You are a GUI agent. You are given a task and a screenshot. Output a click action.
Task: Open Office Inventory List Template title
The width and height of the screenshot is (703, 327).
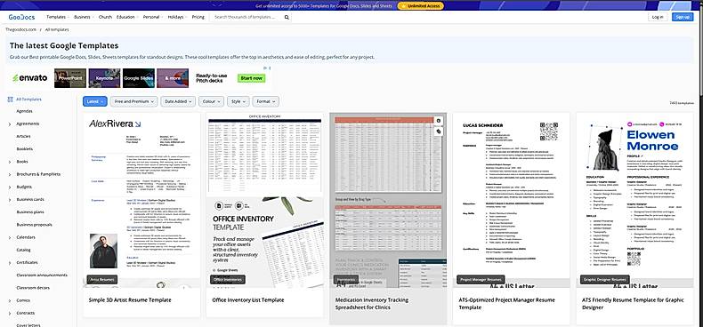click(248, 300)
